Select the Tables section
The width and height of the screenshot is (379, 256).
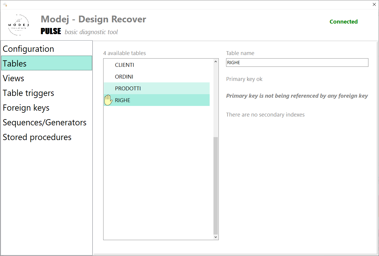pos(46,64)
